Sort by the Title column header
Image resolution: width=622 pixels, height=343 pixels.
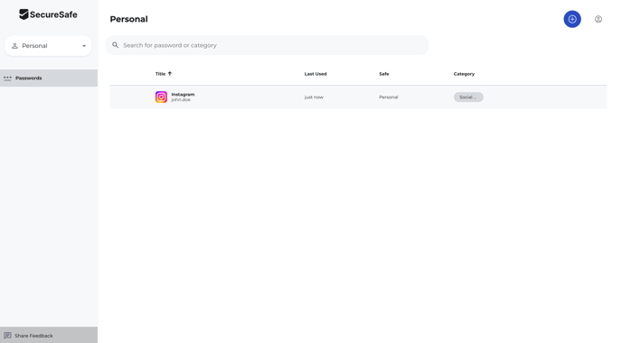(x=160, y=74)
